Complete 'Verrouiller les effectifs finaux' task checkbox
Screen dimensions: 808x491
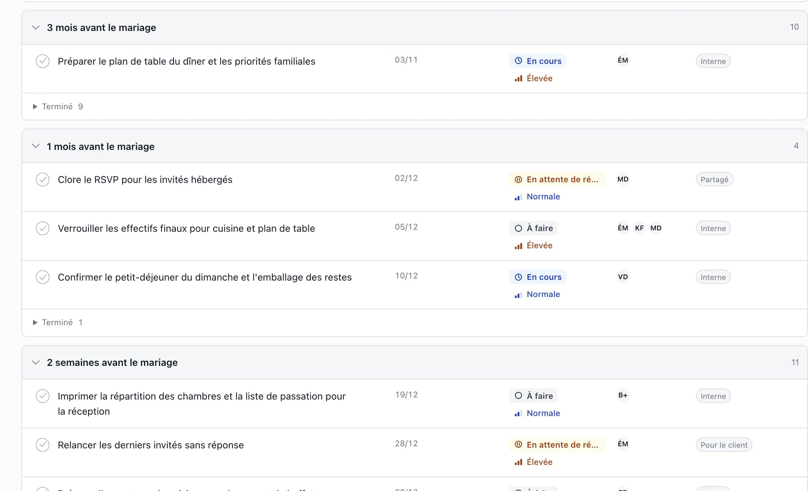[x=43, y=228]
